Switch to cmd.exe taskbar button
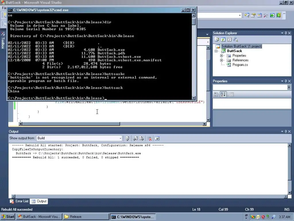Screen dimensions: 294x221 coord(133,217)
